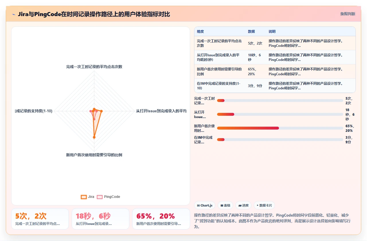Click the 象限判断 label in header
Viewport: 367px width, 241px height.
pyautogui.click(x=348, y=14)
